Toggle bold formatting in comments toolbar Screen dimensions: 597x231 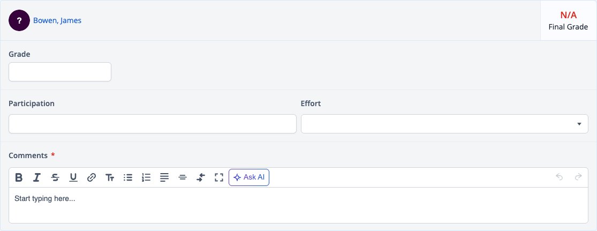19,177
